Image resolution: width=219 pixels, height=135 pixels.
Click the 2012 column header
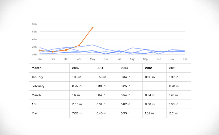coord(148,68)
